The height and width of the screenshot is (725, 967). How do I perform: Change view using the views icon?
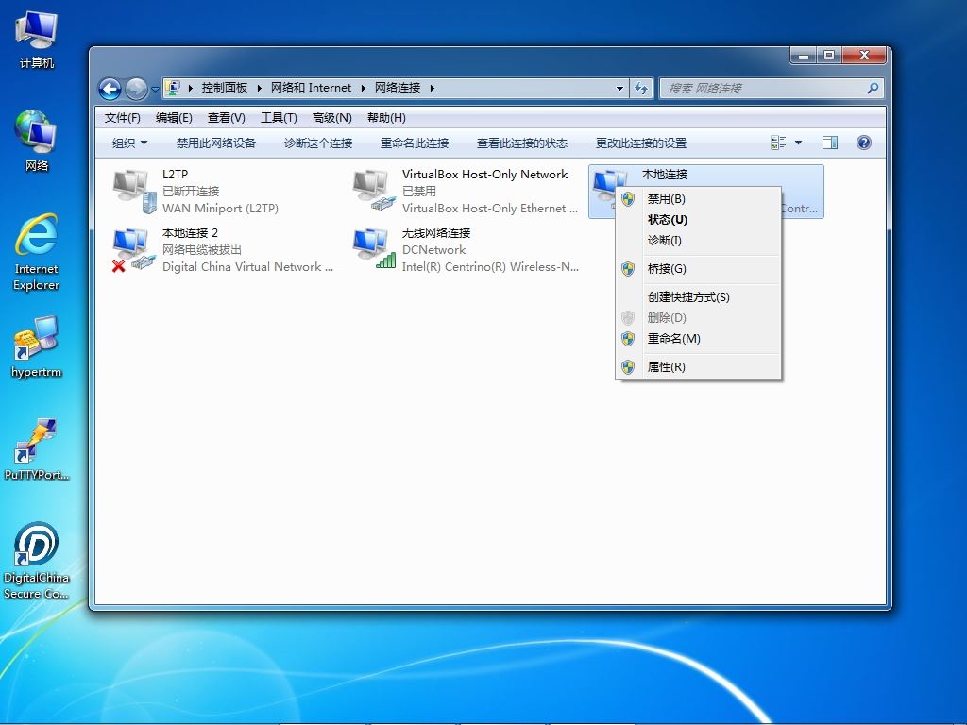click(778, 143)
